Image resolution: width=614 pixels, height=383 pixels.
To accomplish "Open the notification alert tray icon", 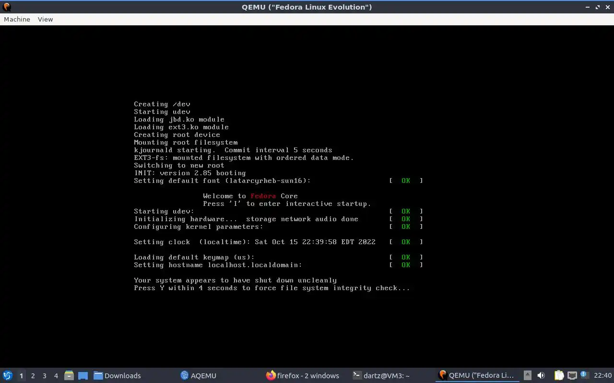I will pos(584,375).
